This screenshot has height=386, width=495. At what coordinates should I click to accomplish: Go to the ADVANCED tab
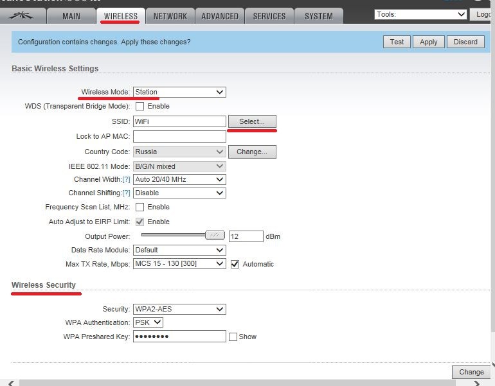pyautogui.click(x=220, y=16)
